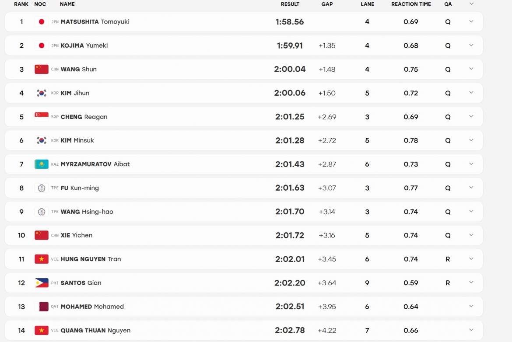512x342 pixels.
Task: Click Qatar flag beside MOHAMED Mohamed
Action: click(x=42, y=307)
